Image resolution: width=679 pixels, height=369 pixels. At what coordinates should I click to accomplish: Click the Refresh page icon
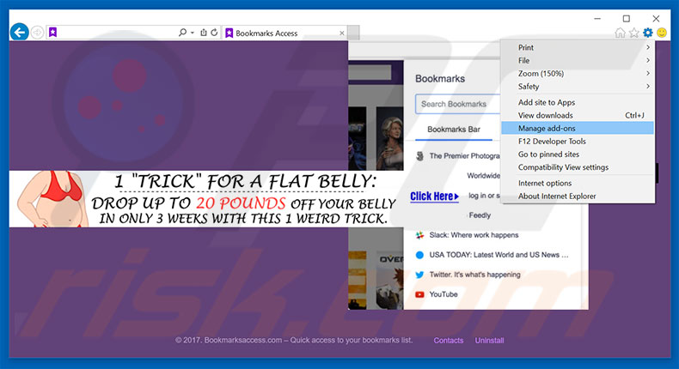tap(214, 33)
